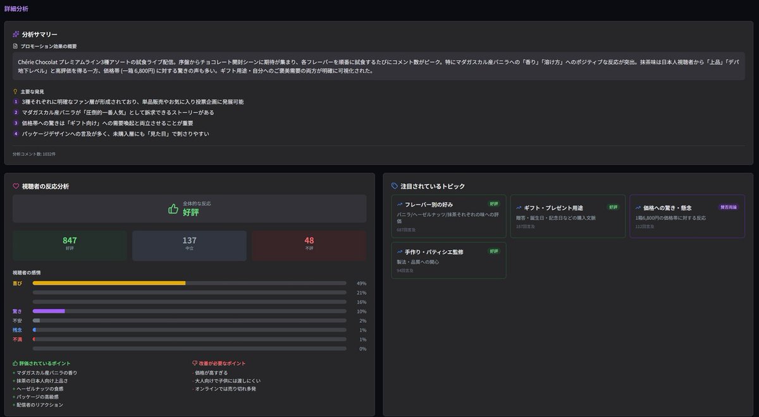Click the 16% percentage value

click(x=362, y=302)
